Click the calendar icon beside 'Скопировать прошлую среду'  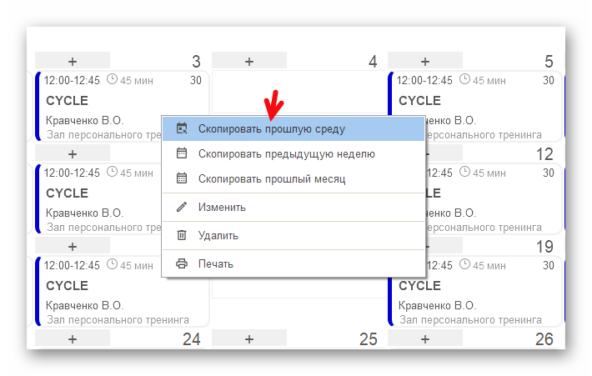[182, 129]
